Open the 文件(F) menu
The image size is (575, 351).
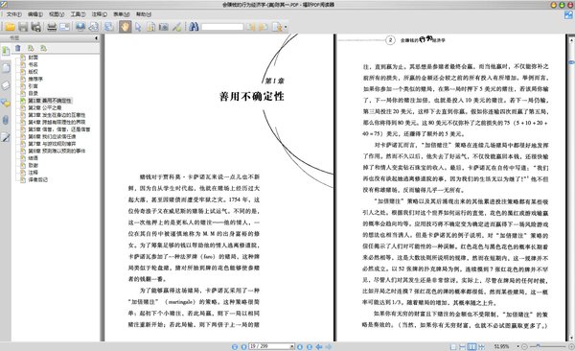pyautogui.click(x=14, y=14)
